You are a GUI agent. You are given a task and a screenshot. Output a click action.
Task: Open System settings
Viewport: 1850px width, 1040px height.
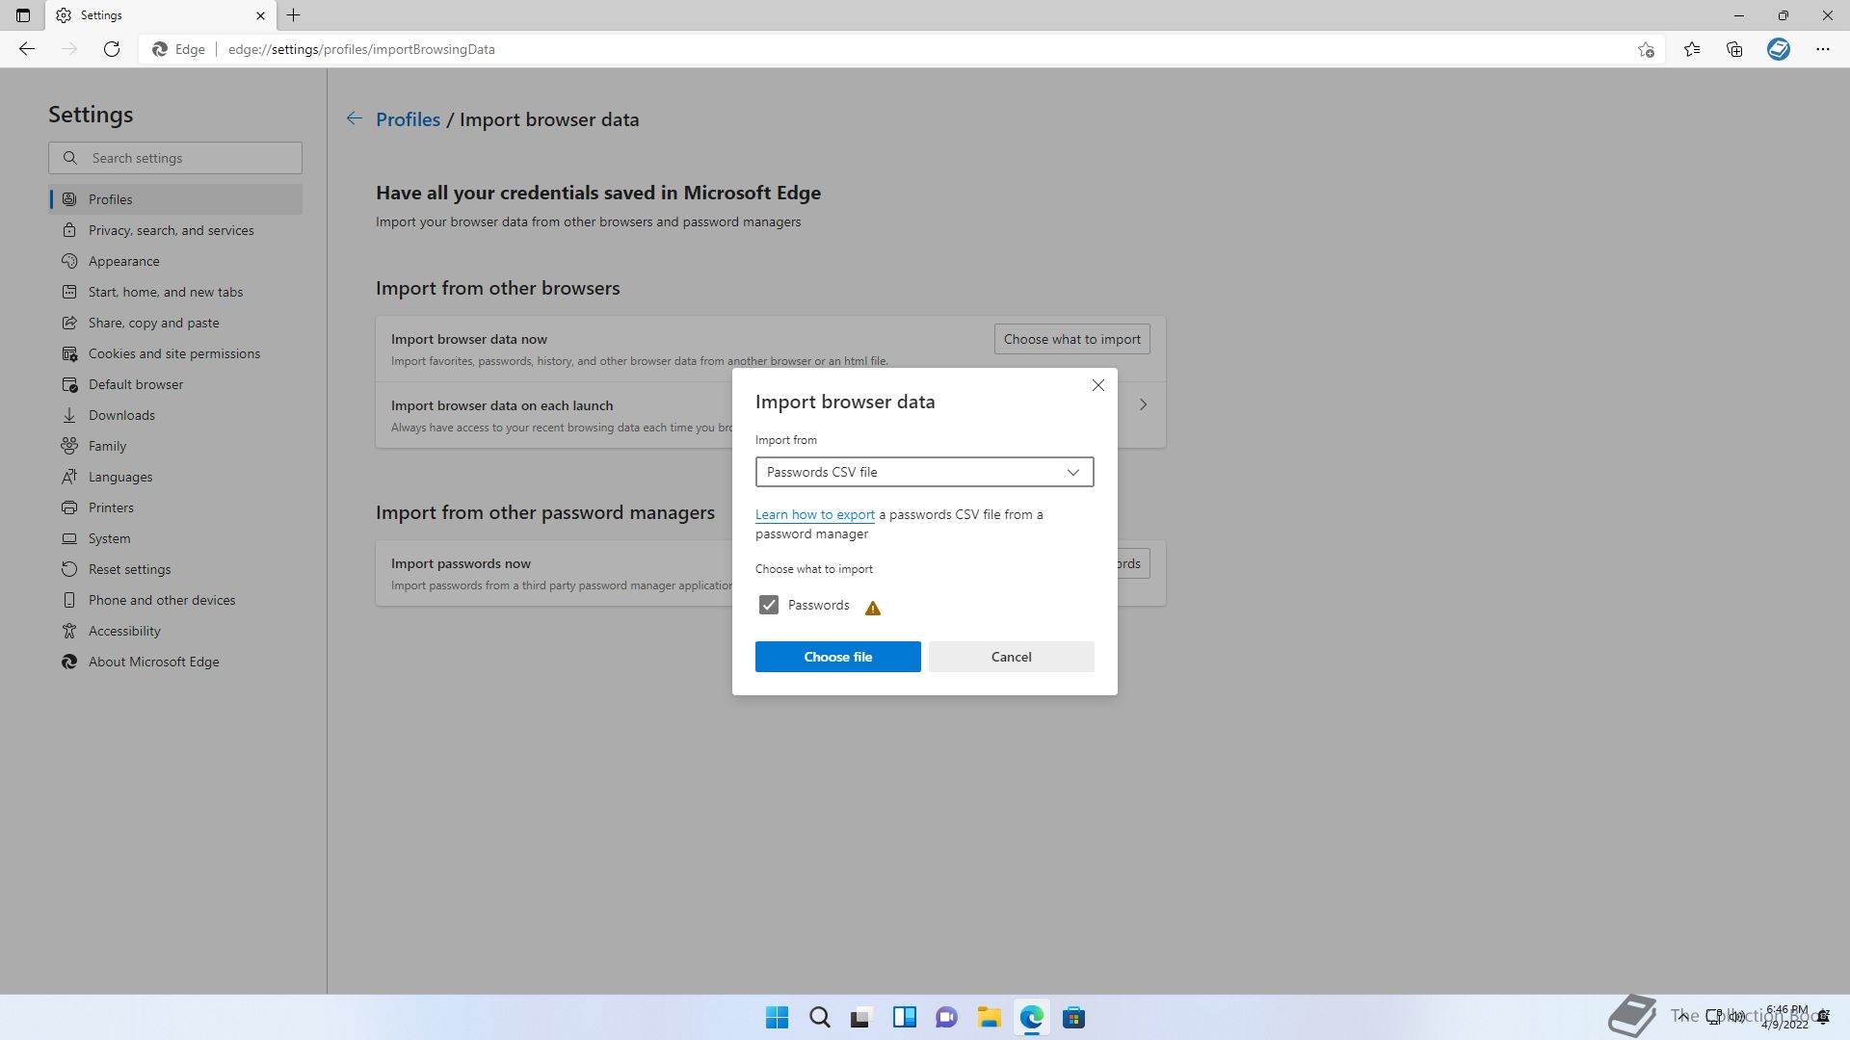[x=175, y=538]
